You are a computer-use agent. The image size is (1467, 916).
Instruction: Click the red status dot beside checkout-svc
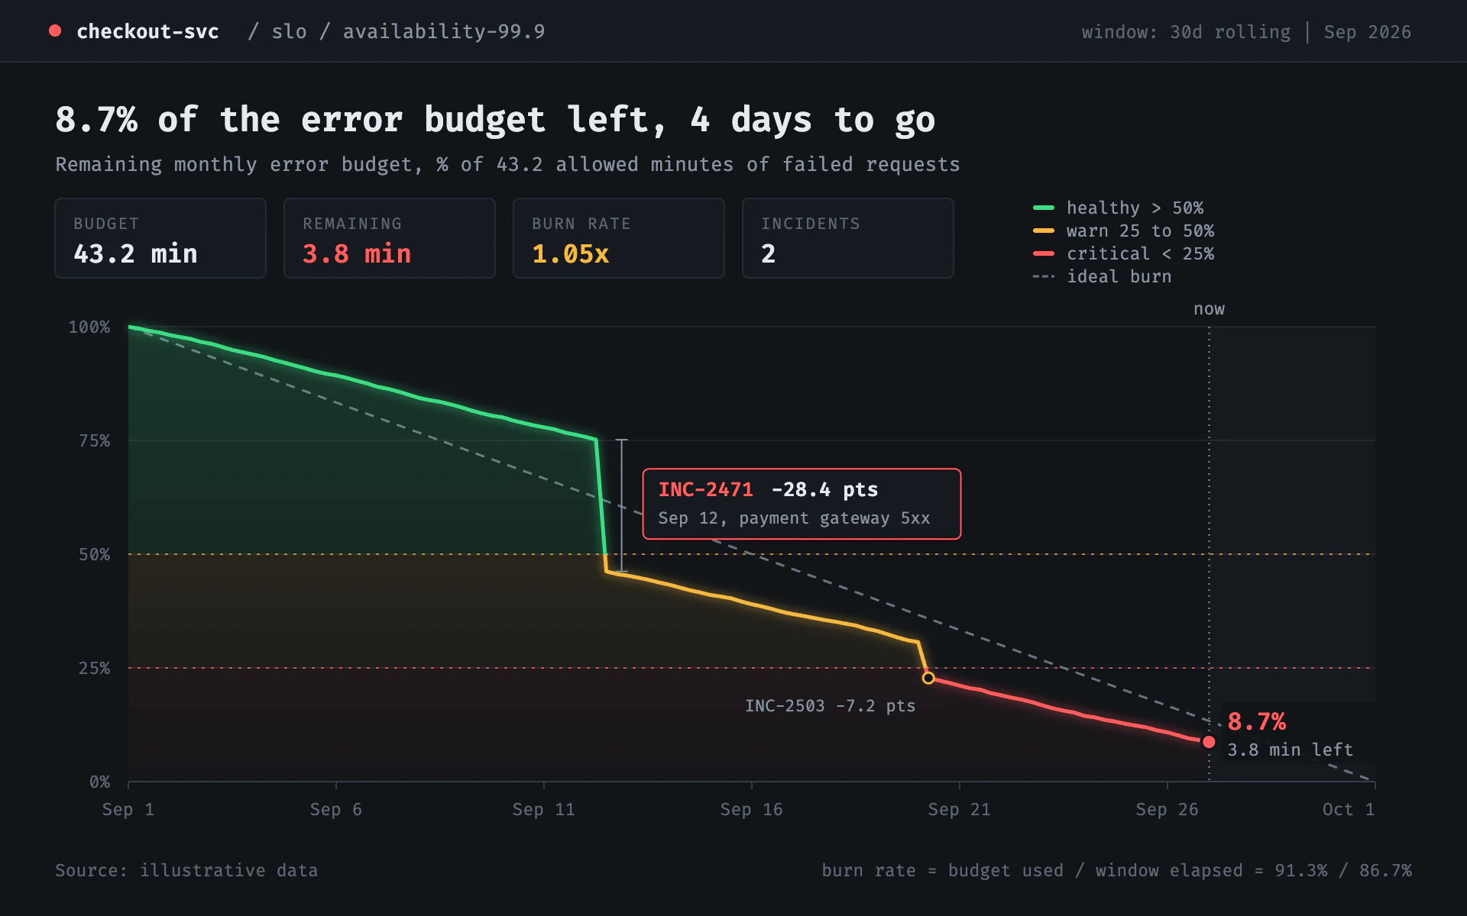(x=55, y=31)
